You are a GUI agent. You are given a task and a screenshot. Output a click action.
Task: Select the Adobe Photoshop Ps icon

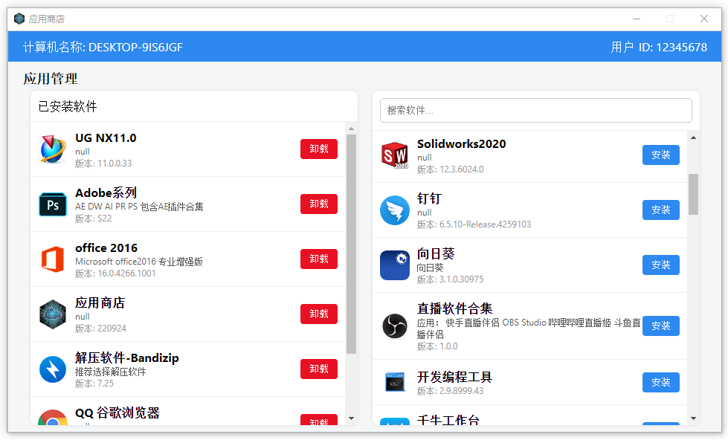tap(53, 204)
